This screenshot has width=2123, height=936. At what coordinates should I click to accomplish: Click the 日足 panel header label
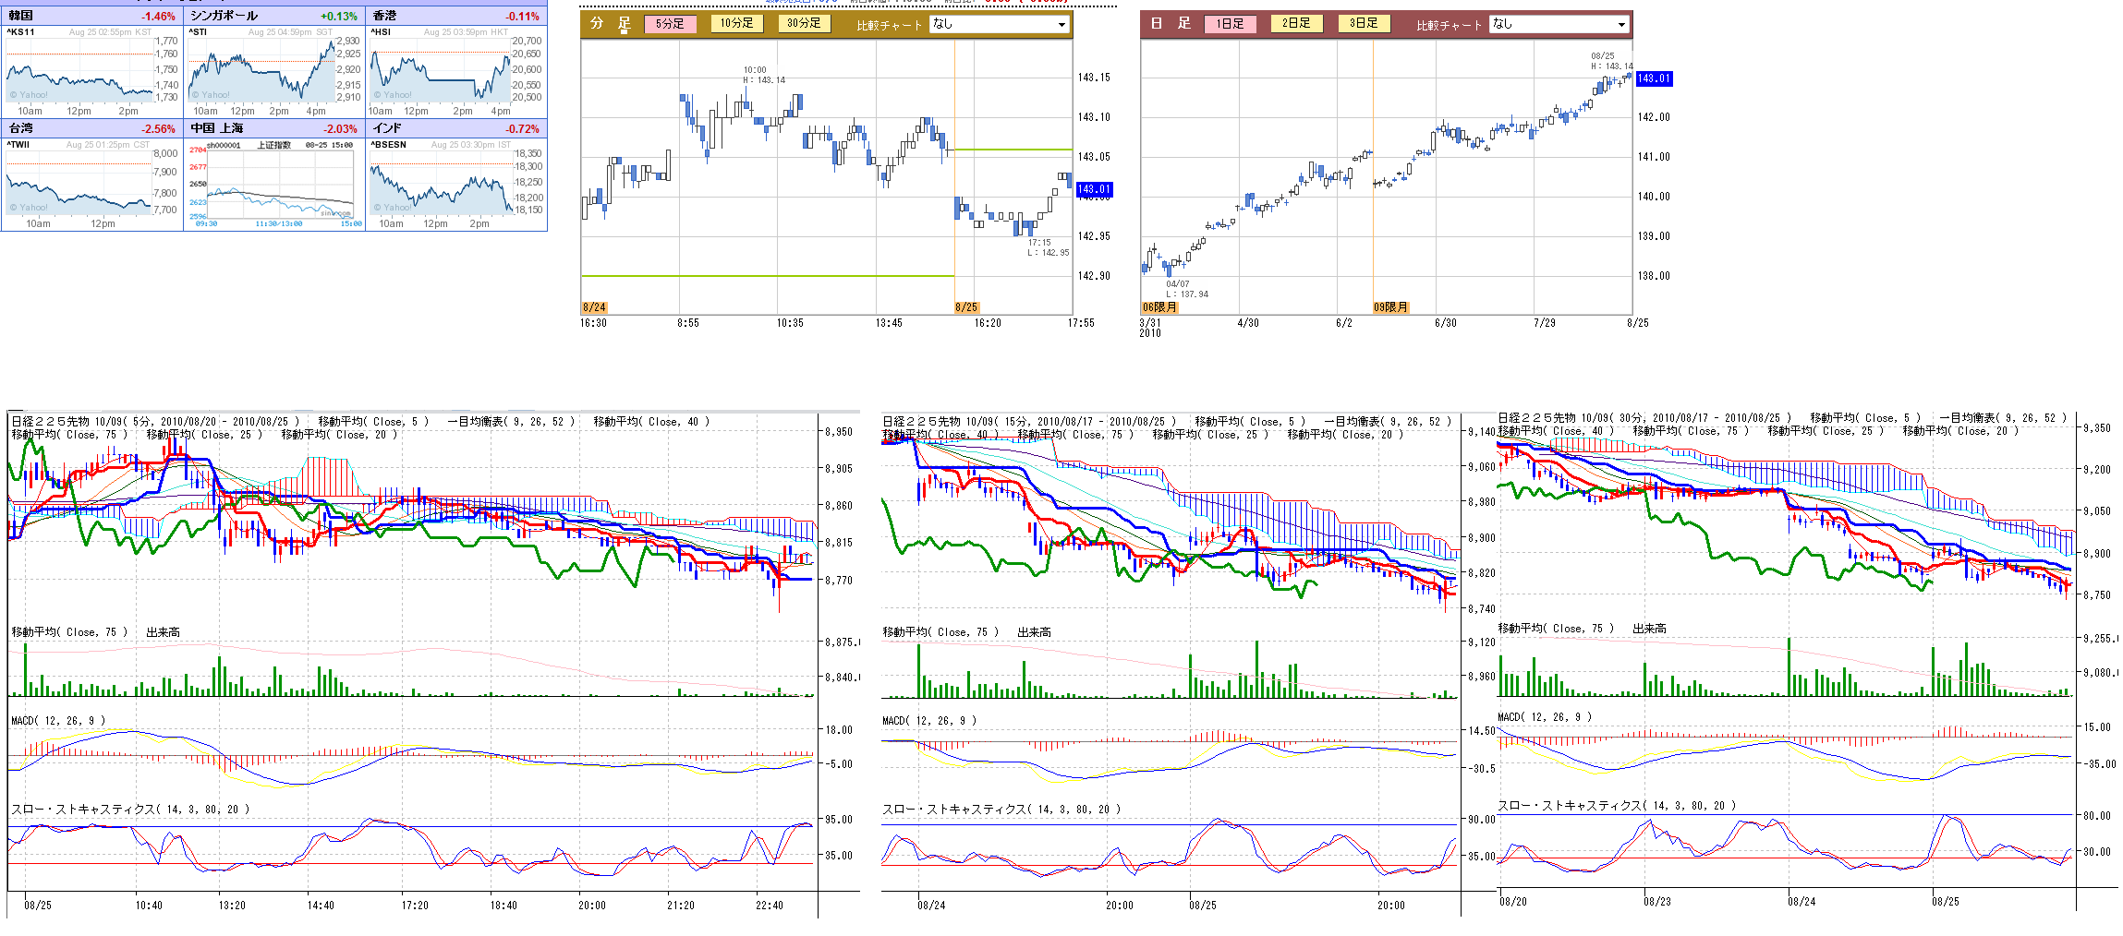[1171, 24]
